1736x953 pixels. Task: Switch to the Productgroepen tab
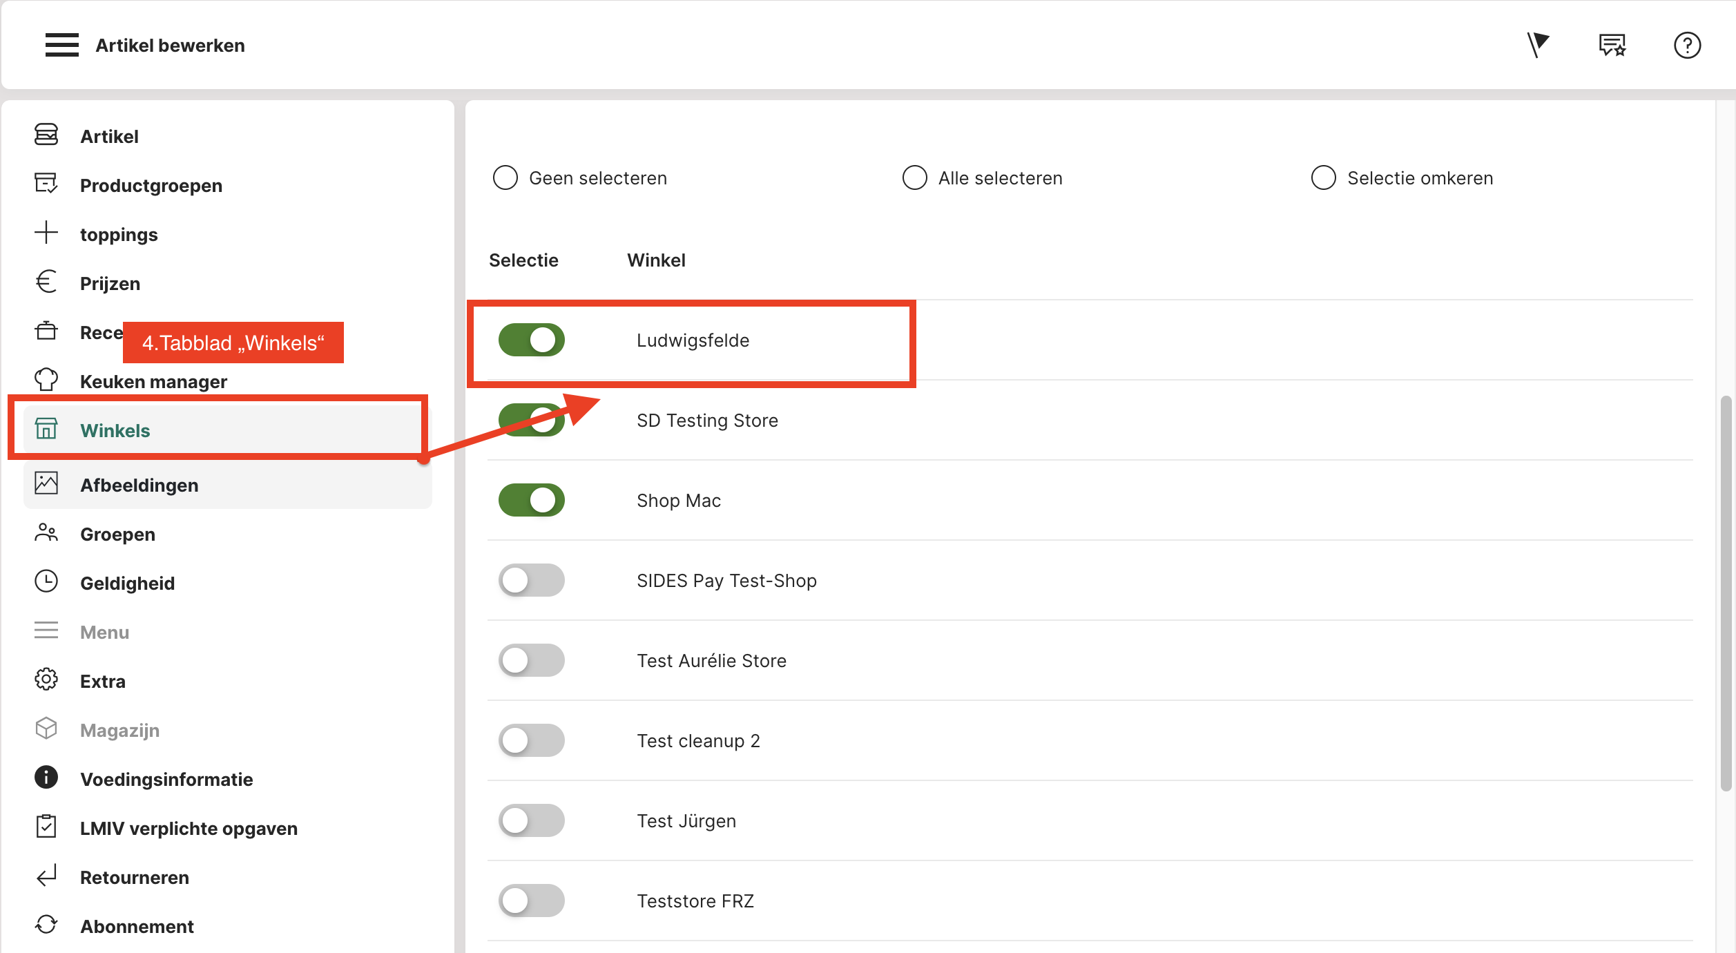click(x=151, y=185)
